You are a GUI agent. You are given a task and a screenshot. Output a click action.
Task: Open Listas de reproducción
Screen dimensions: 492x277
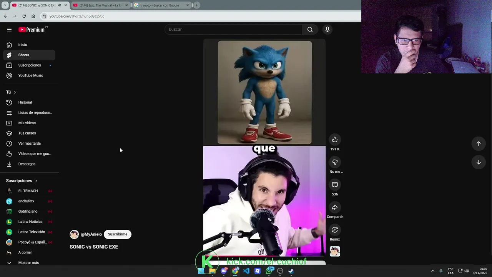(29, 113)
